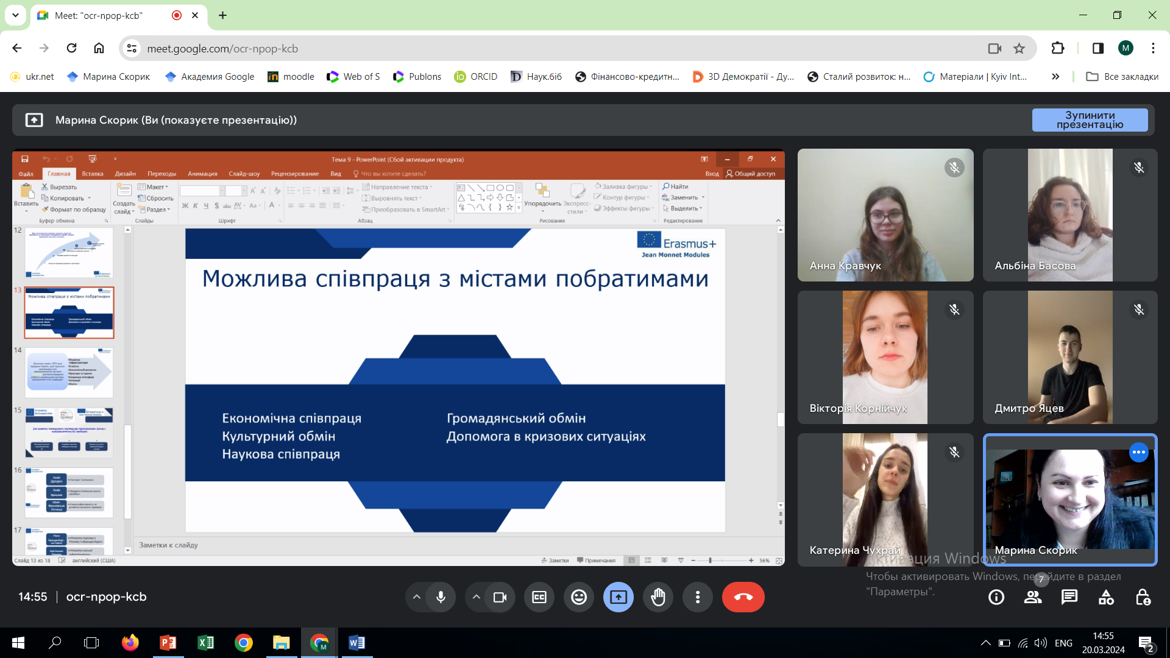Open Web of S bookmark
1170x658 pixels.
pos(353,77)
